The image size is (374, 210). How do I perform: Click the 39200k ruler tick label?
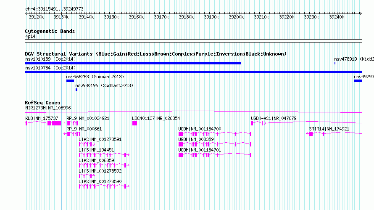point(236,17)
